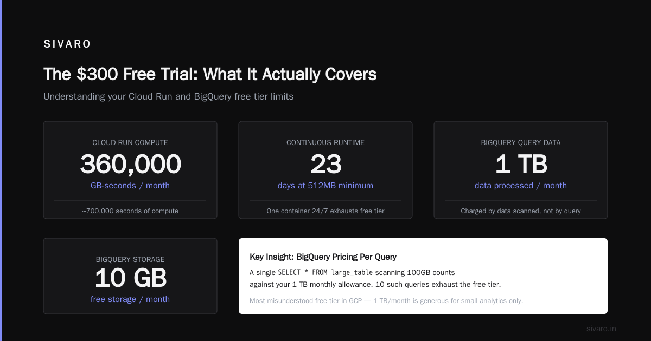Screen dimensions: 651x341
Task: Click the 360,000 value
Action: click(x=130, y=164)
